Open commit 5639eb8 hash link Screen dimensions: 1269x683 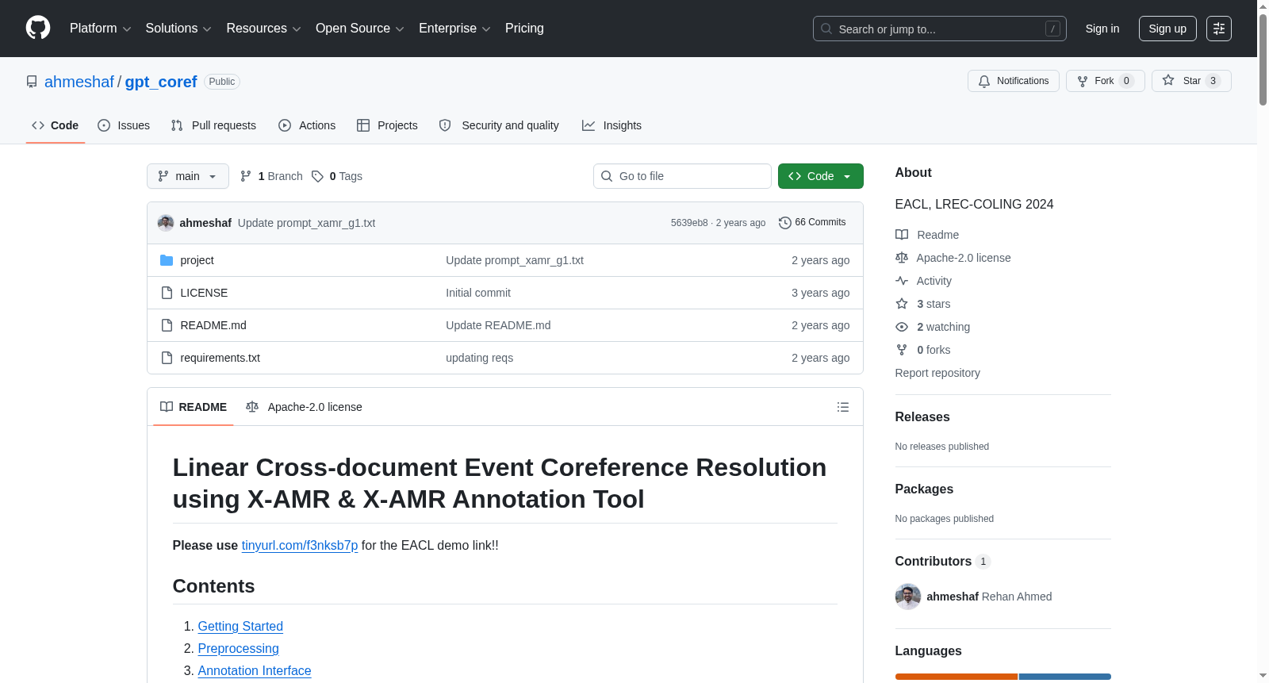pos(688,223)
